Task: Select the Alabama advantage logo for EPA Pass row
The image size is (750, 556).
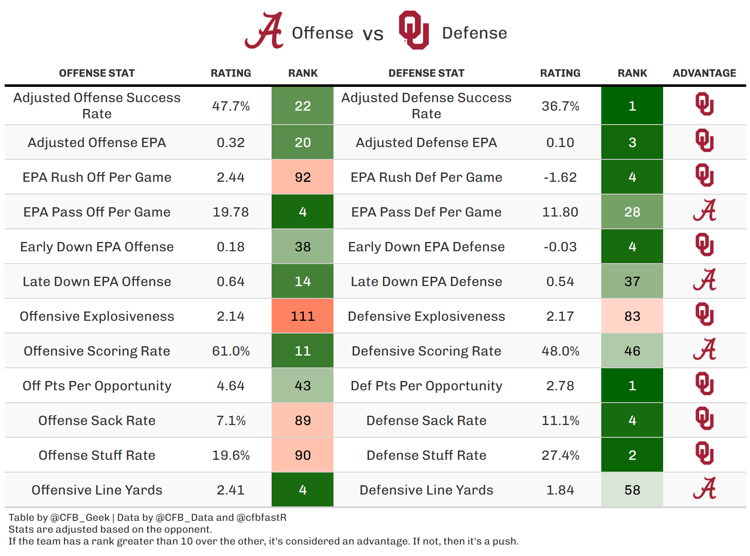Action: (x=704, y=211)
